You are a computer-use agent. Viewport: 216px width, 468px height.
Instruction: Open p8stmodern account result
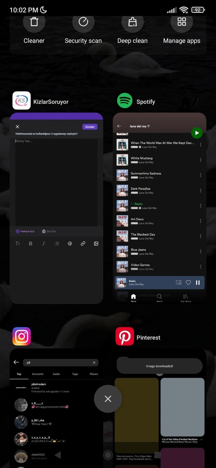point(56,388)
